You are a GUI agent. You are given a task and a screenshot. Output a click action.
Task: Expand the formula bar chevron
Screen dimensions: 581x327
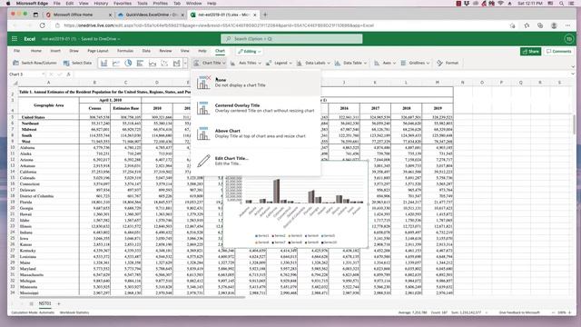573,74
